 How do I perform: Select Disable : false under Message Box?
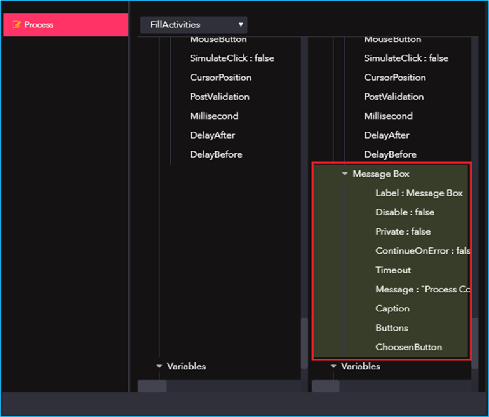click(405, 212)
